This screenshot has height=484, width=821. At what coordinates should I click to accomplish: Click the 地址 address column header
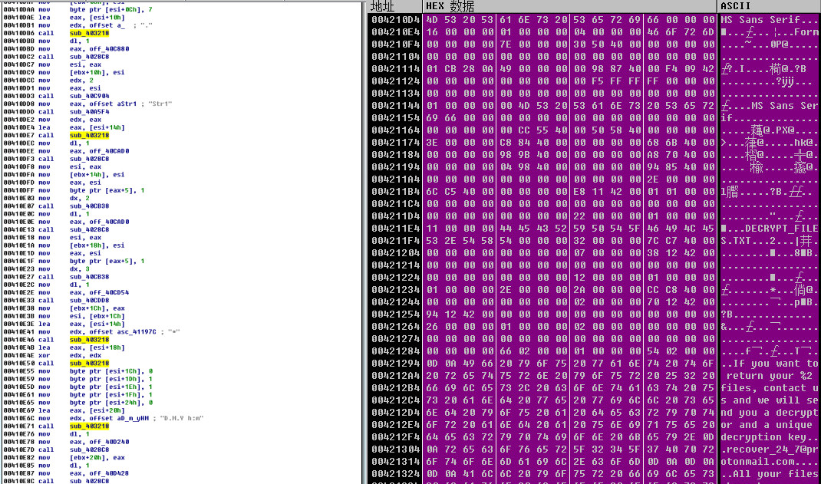[381, 6]
